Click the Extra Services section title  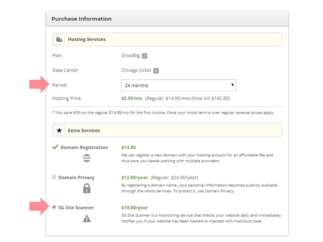tap(84, 130)
